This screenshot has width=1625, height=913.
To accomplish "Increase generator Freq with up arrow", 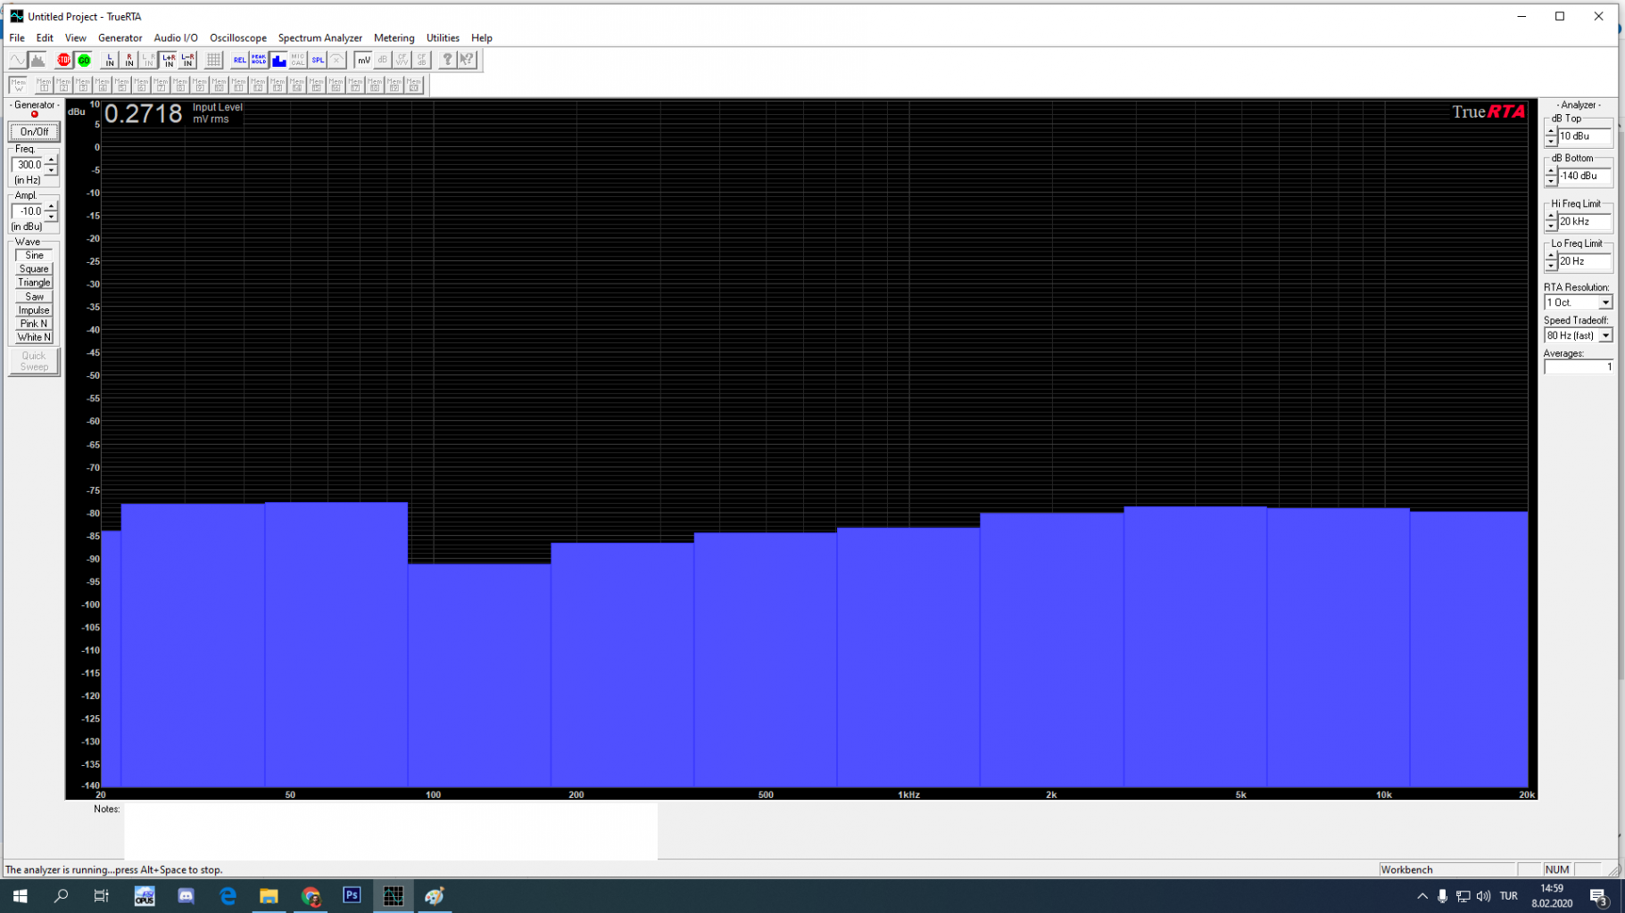I will pyautogui.click(x=51, y=160).
